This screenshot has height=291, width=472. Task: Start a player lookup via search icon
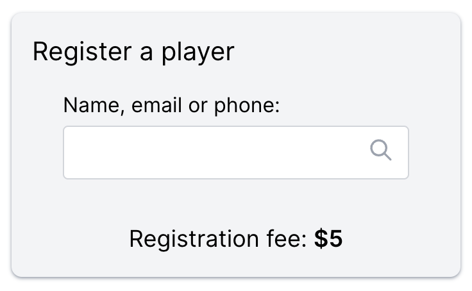[380, 151]
